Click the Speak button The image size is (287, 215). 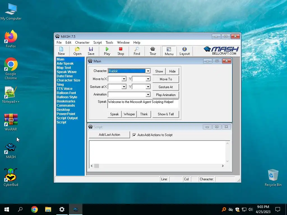[x=114, y=114]
